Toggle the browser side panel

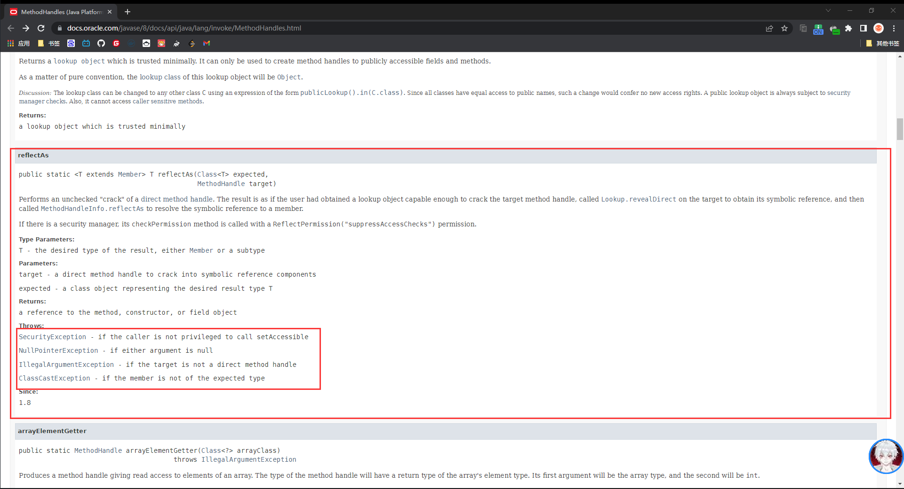863,28
